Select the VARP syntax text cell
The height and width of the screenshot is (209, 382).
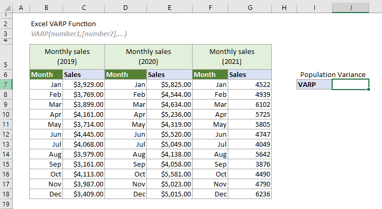[79, 34]
